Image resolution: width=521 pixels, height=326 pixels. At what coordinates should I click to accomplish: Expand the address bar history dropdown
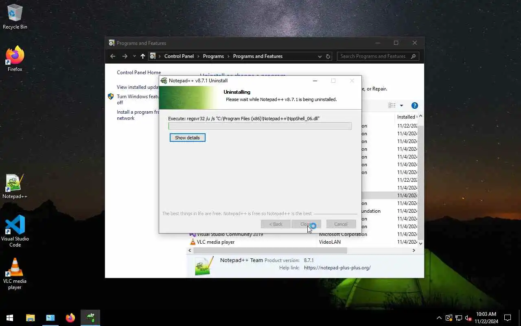(x=320, y=56)
